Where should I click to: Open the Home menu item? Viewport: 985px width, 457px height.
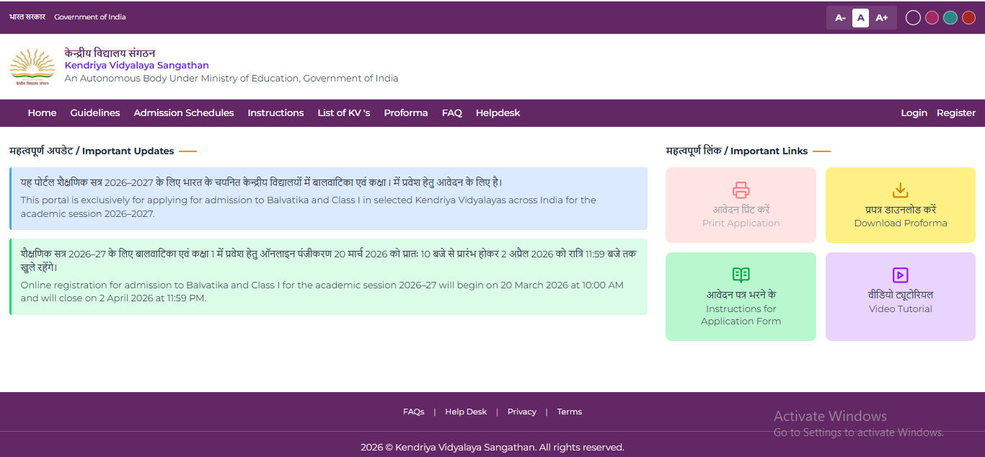(x=42, y=112)
